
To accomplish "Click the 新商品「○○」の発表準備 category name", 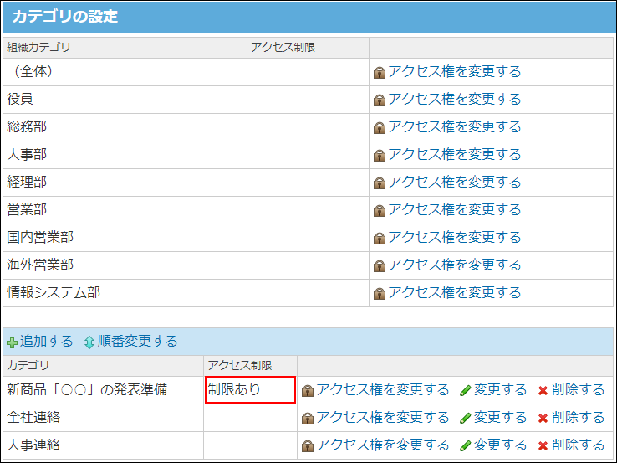I will 87,389.
